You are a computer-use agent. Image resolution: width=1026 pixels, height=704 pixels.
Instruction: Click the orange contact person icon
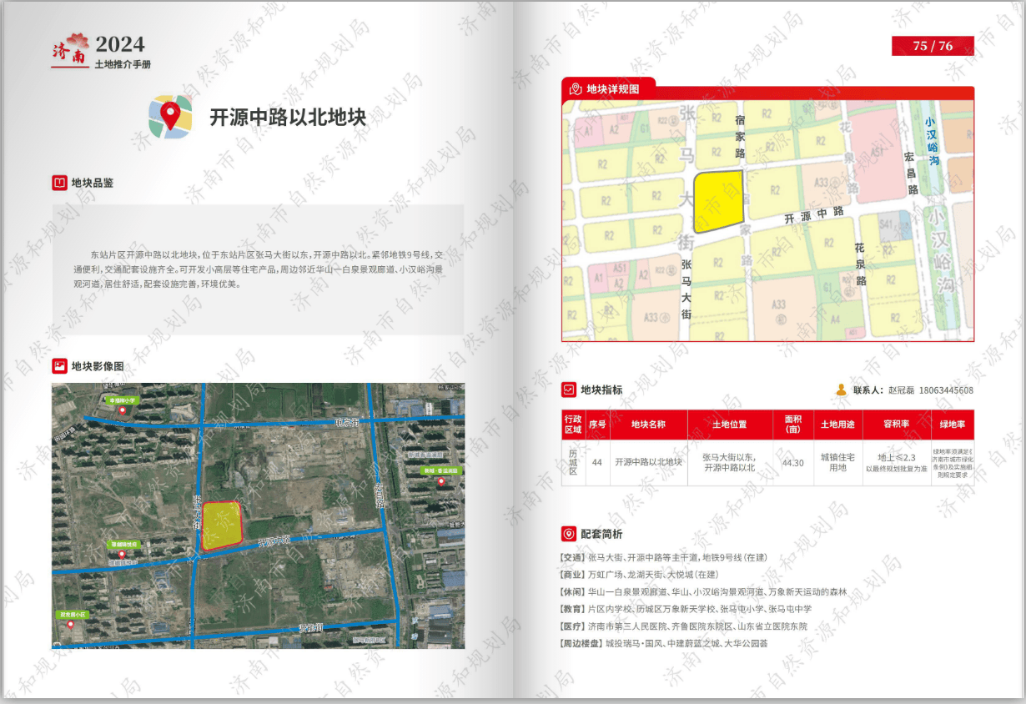[841, 390]
